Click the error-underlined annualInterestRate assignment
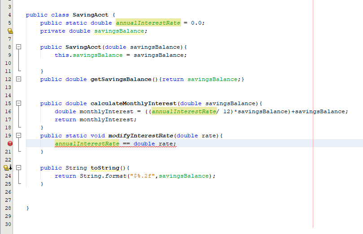 [x=87, y=144]
